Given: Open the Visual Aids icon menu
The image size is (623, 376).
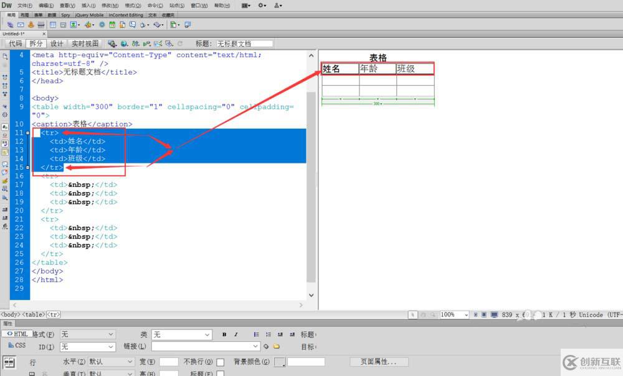Looking at the screenshot, I should [169, 44].
